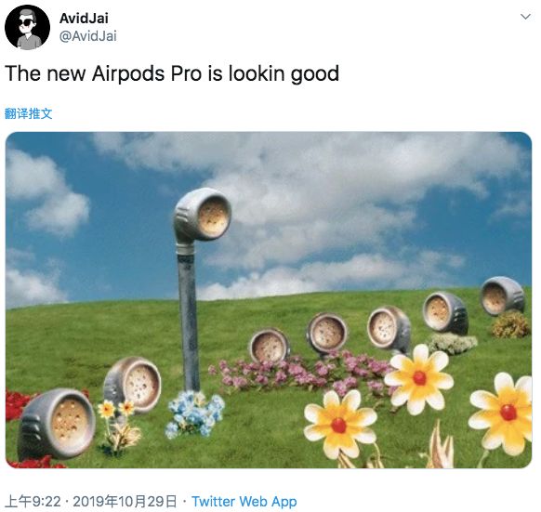Select the 翻译推文 translate tweet link
This screenshot has width=541, height=512.
coord(28,113)
